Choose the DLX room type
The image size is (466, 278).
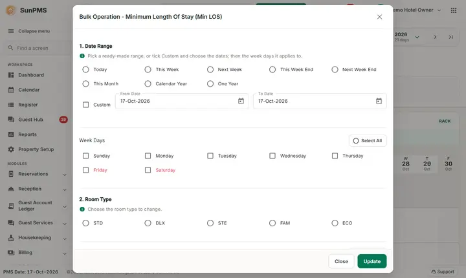click(x=148, y=223)
